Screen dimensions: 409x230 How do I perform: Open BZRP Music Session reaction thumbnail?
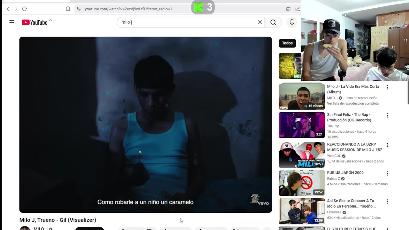[x=302, y=155]
